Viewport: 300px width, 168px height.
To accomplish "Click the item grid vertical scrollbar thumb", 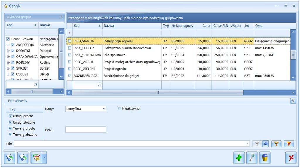I will pyautogui.click(x=293, y=55).
